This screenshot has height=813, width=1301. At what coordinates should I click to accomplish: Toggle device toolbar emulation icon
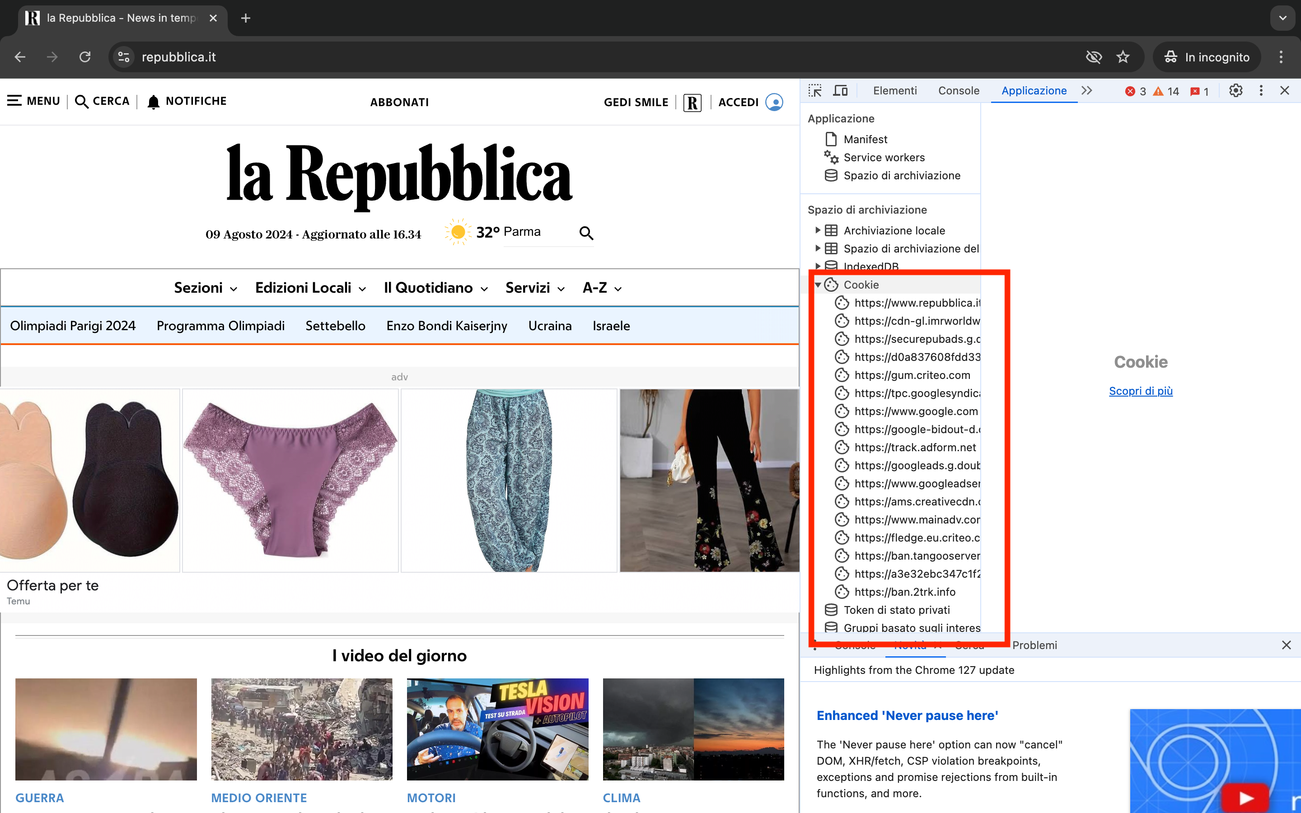pos(840,91)
